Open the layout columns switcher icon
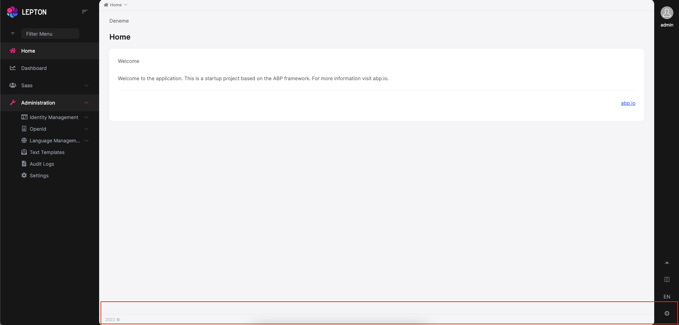The image size is (679, 325). click(667, 279)
